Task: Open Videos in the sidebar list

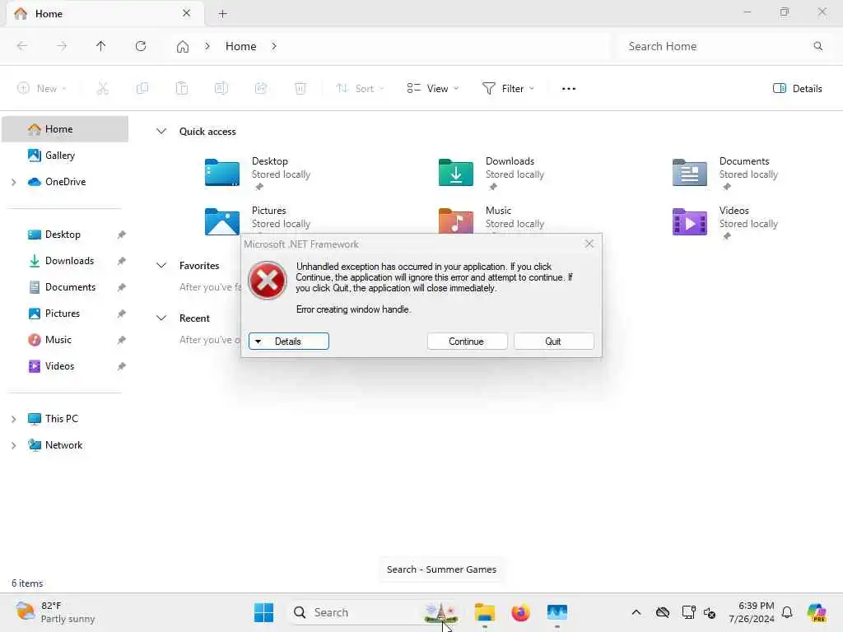Action: [x=59, y=366]
